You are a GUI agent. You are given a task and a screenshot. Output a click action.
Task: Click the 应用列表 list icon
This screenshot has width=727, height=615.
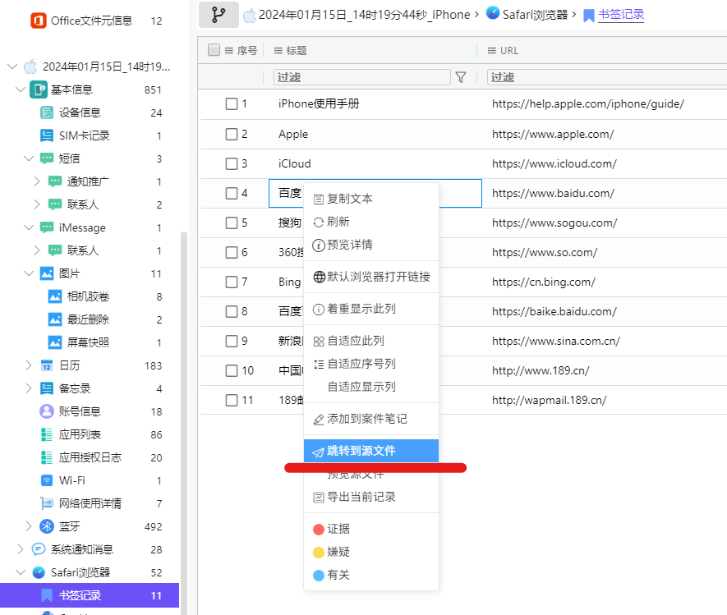[46, 434]
